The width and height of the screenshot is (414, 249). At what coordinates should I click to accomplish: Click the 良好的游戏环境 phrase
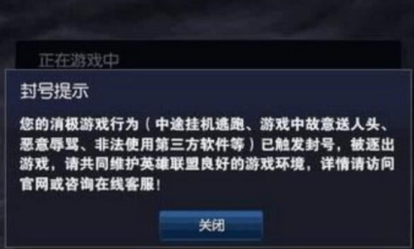click(x=252, y=164)
